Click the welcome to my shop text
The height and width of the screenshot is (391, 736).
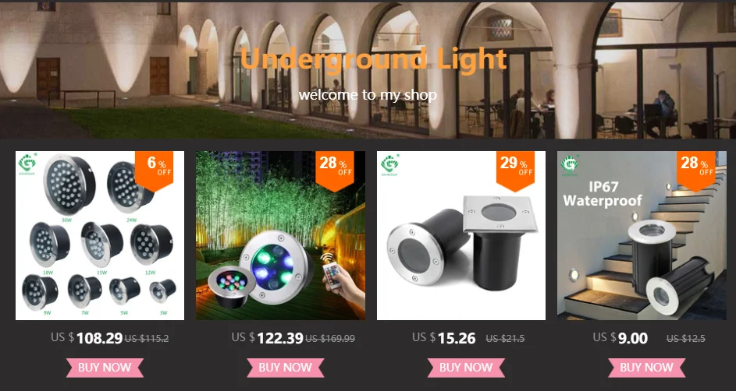pos(368,95)
